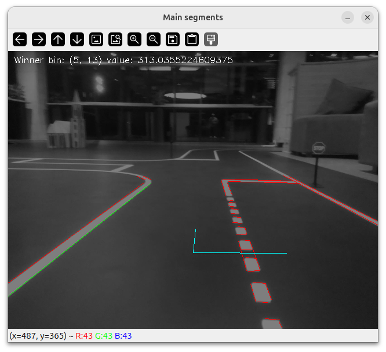Screen dimensions: 386x352
Task: Close the Main segments window
Action: (x=367, y=17)
